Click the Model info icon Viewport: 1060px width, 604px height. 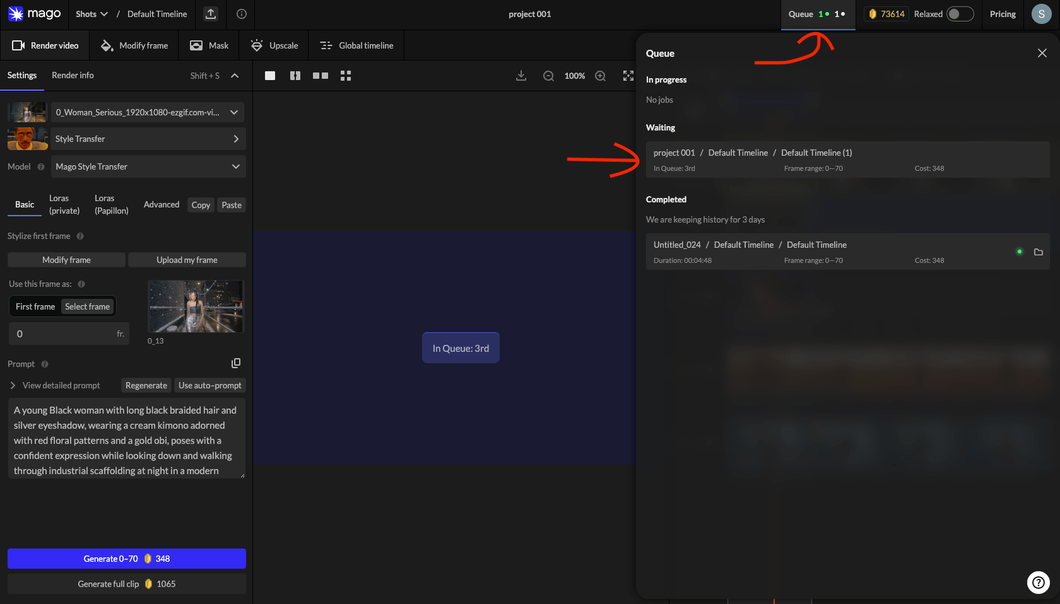(41, 166)
